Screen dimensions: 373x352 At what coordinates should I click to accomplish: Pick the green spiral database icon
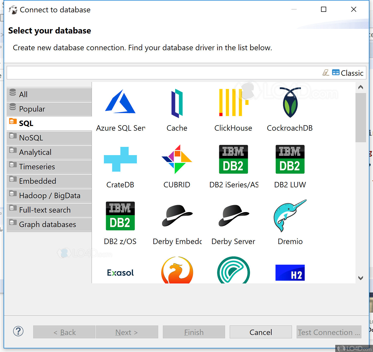click(234, 270)
